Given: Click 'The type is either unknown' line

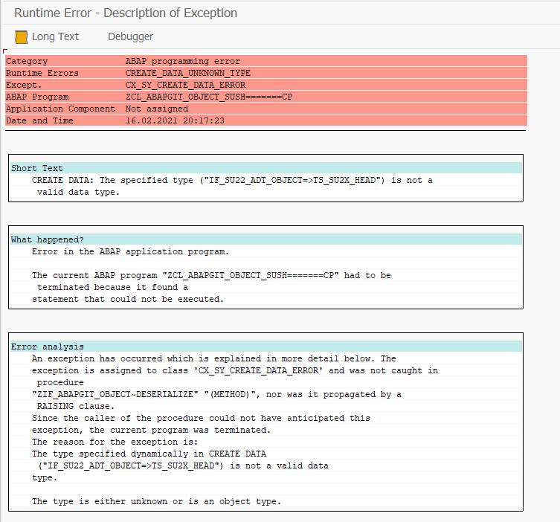Looking at the screenshot, I should click(x=156, y=501).
